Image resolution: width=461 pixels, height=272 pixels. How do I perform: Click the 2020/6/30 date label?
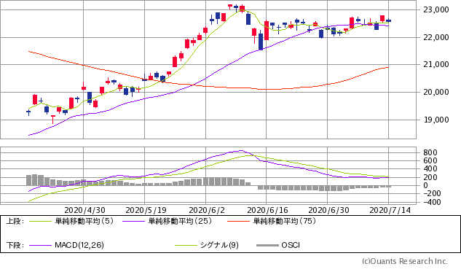pos(328,210)
